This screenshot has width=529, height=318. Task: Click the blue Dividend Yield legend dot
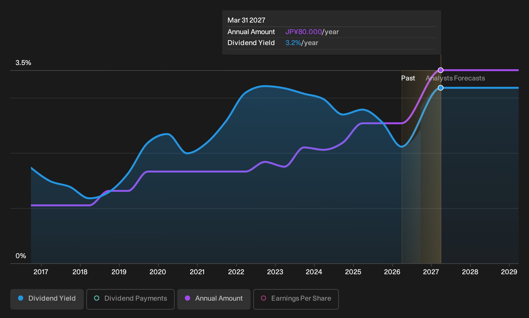click(x=21, y=298)
